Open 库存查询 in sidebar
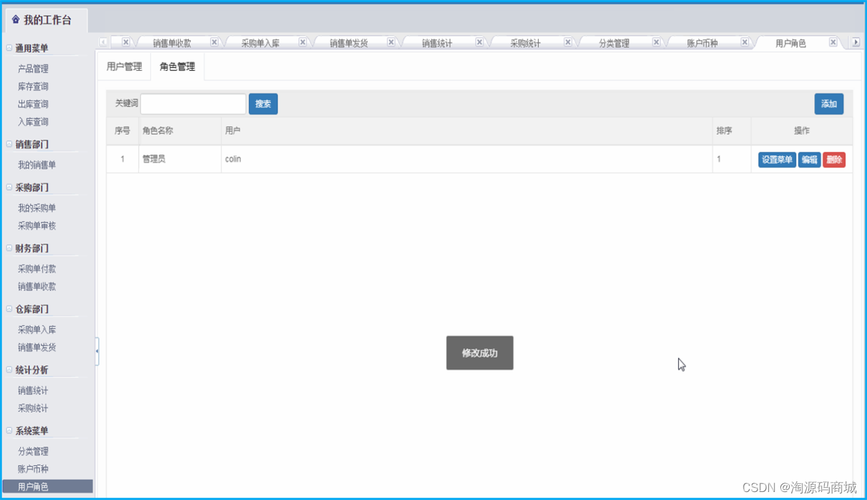Image resolution: width=867 pixels, height=500 pixels. pyautogui.click(x=33, y=87)
